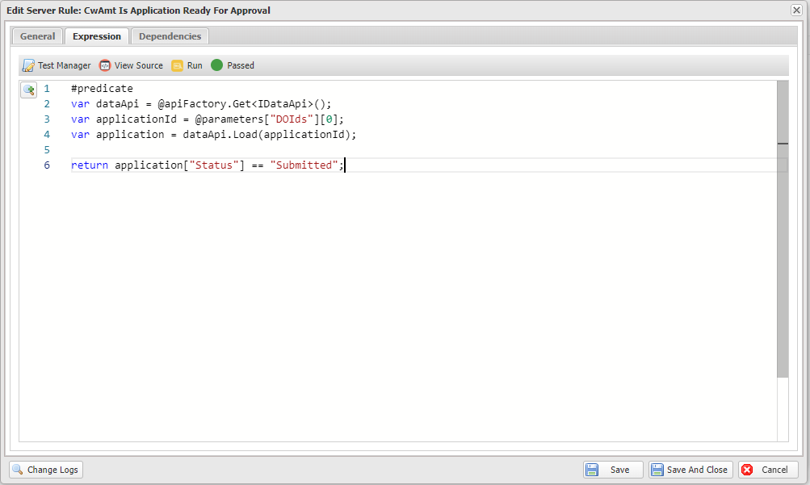Click line number 2 in the gutter
Image resolution: width=810 pixels, height=485 pixels.
[x=47, y=104]
